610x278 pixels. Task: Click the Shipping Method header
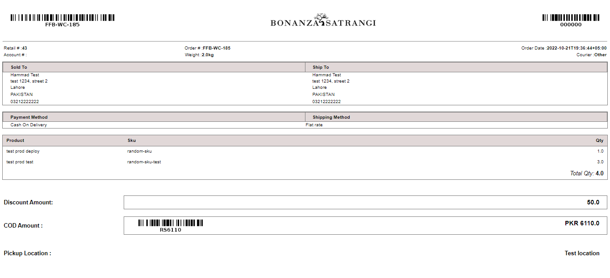click(331, 117)
